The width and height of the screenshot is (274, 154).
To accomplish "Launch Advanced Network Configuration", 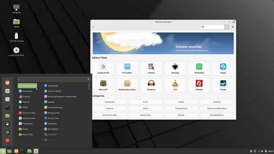I will tap(61, 97).
